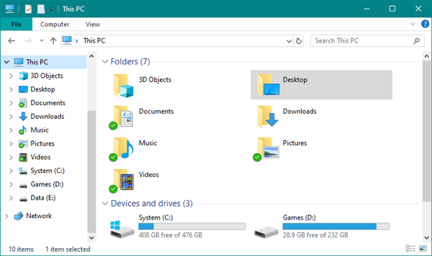432x256 pixels.
Task: Click the navigation pane scroll up arrow
Action: 91,56
